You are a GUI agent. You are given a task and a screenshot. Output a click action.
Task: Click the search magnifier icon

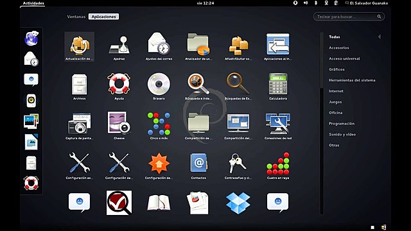coord(379,17)
